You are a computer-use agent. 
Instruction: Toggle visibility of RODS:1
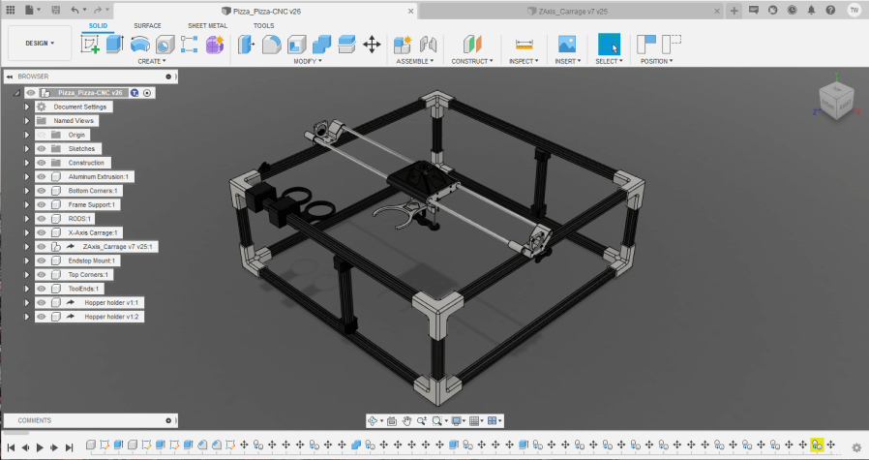42,219
